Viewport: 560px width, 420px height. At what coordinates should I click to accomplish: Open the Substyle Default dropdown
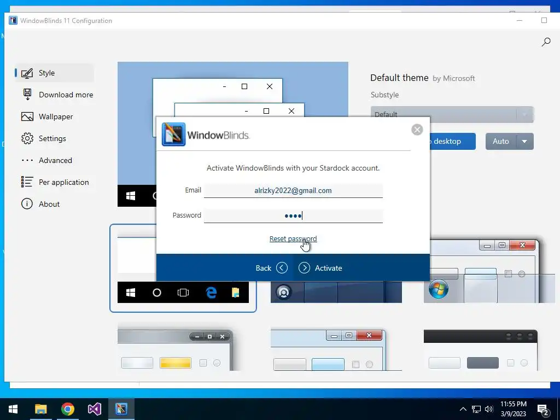[452, 114]
